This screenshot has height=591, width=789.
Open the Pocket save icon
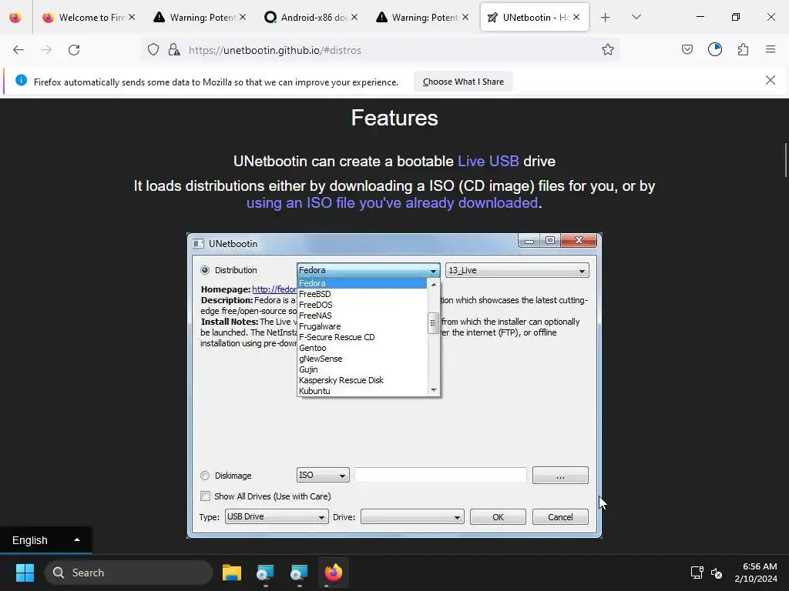click(x=687, y=49)
